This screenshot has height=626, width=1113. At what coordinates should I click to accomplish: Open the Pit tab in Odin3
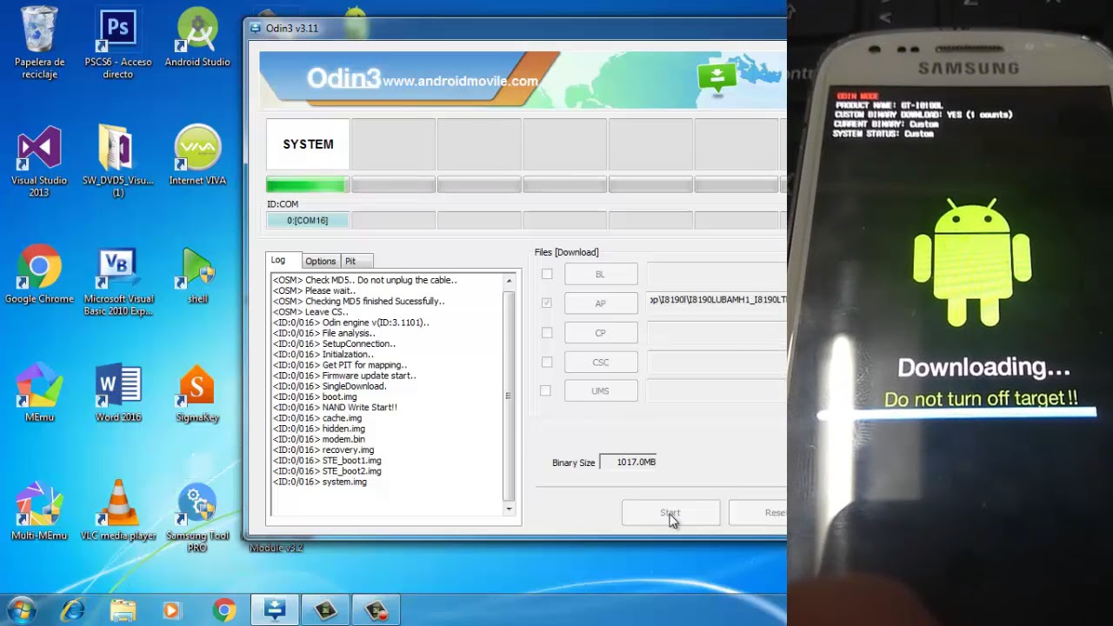coord(357,261)
